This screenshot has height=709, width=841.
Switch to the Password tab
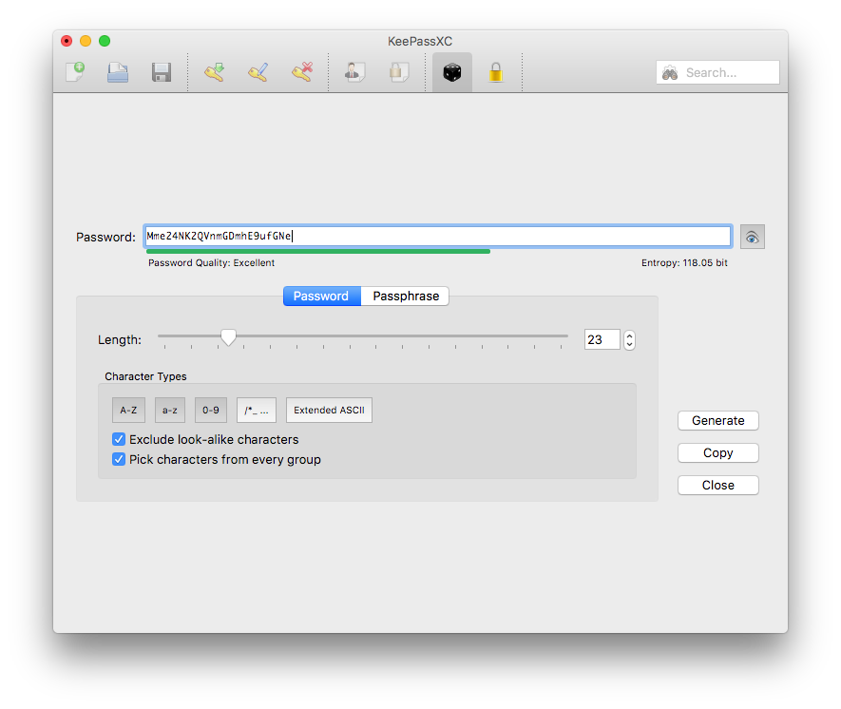pos(322,296)
